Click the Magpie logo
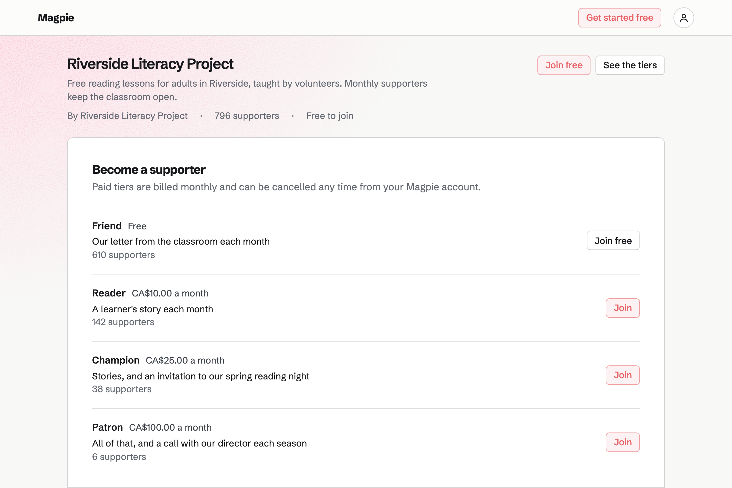732x488 pixels. [56, 18]
